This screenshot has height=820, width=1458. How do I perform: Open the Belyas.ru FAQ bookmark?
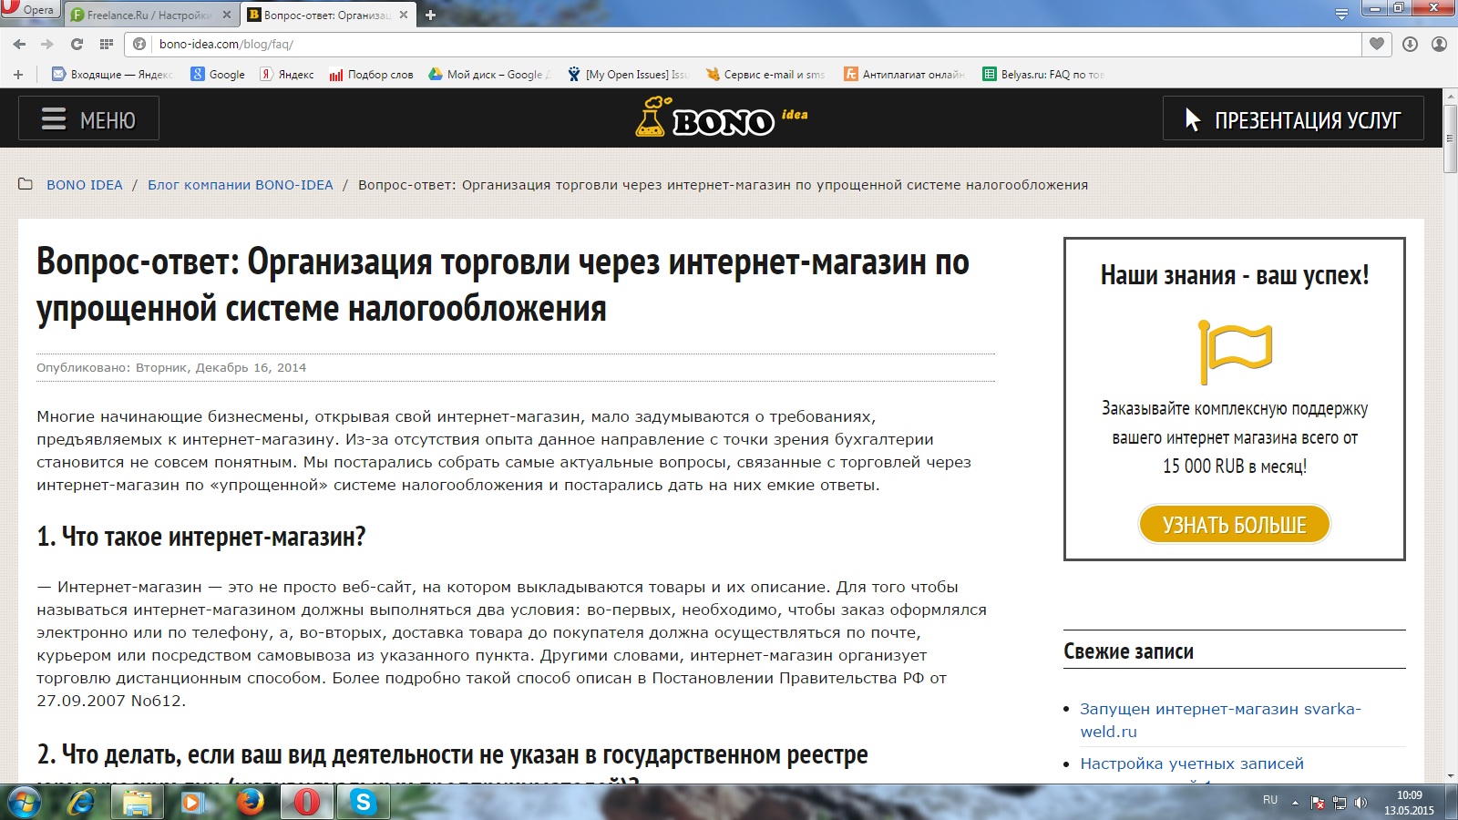click(x=1042, y=75)
